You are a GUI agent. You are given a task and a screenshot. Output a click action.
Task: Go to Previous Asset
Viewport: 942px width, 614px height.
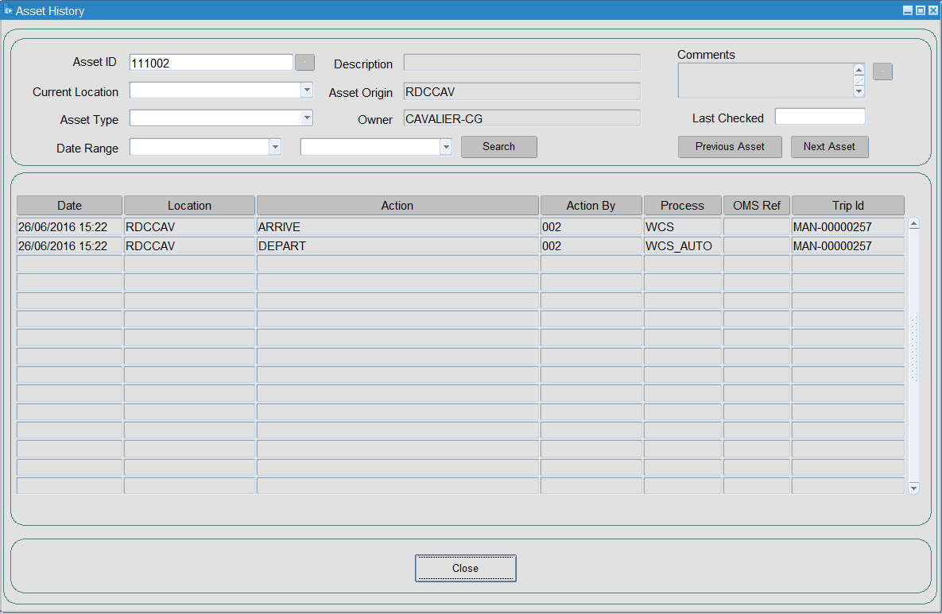click(730, 146)
